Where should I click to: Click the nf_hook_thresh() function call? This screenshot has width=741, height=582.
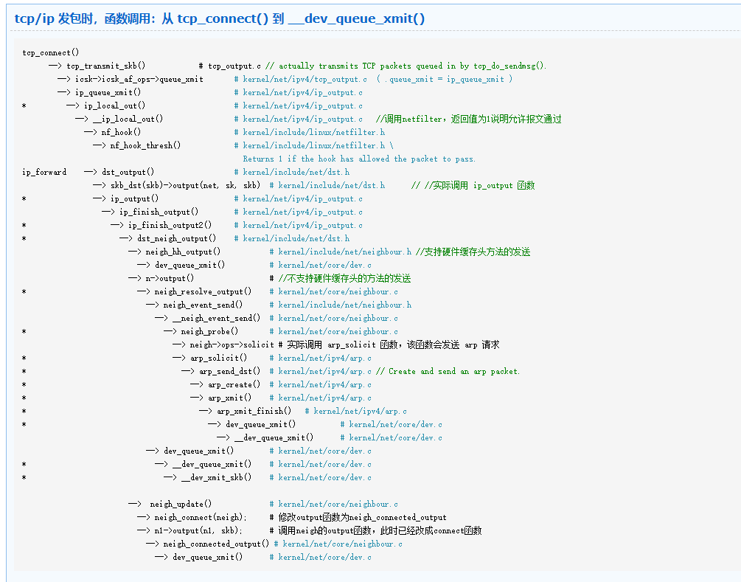[145, 146]
